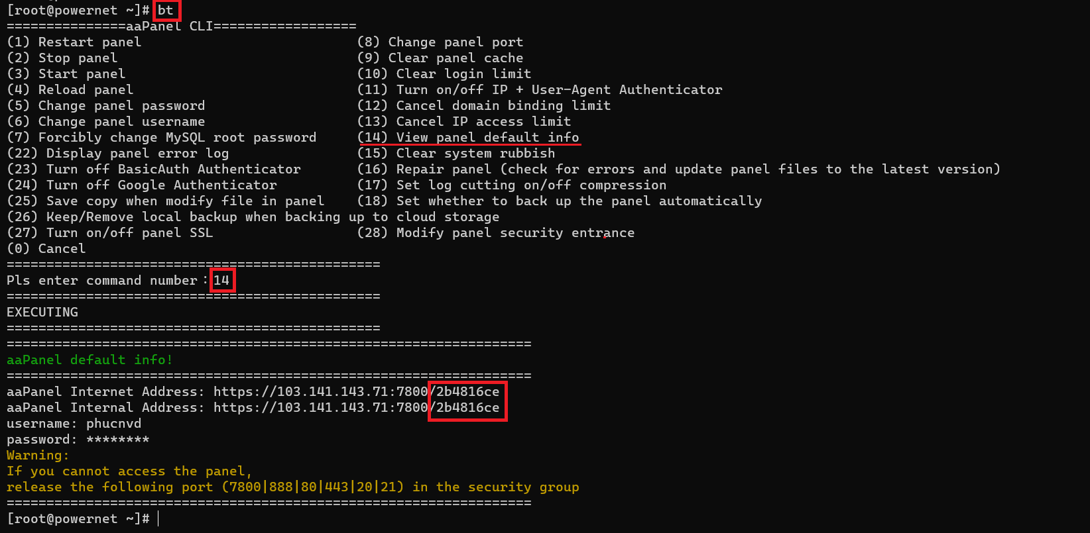Click the cursor at the final shell prompt
This screenshot has height=533, width=1090.
(158, 518)
